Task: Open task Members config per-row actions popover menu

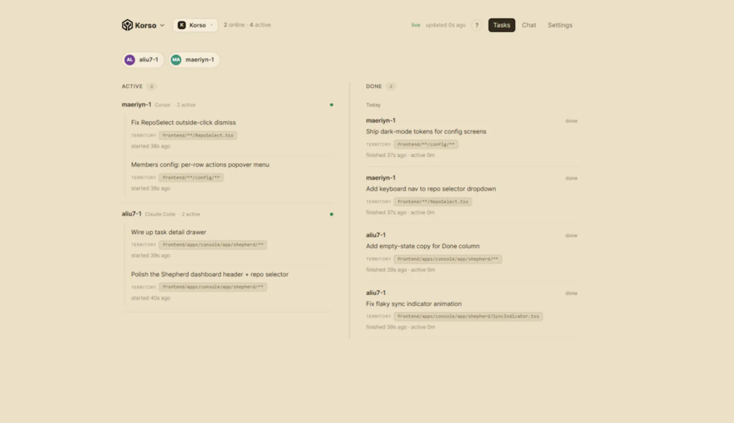Action: pos(200,165)
